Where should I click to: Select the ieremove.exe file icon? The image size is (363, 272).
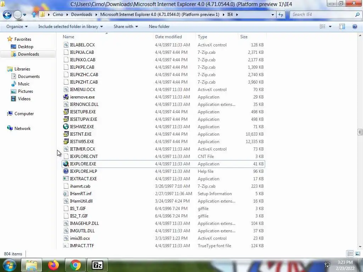point(66,97)
